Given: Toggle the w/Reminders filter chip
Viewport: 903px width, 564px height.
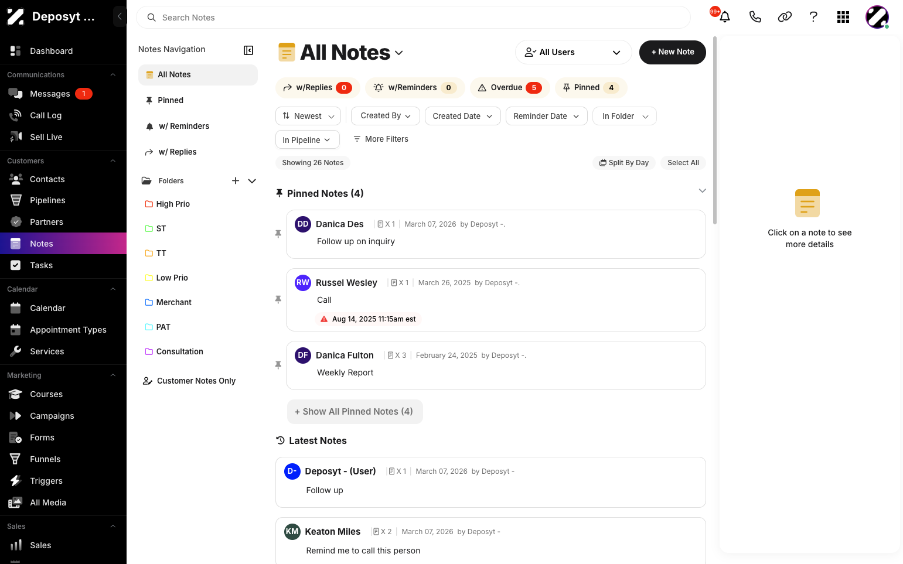Looking at the screenshot, I should coord(415,88).
